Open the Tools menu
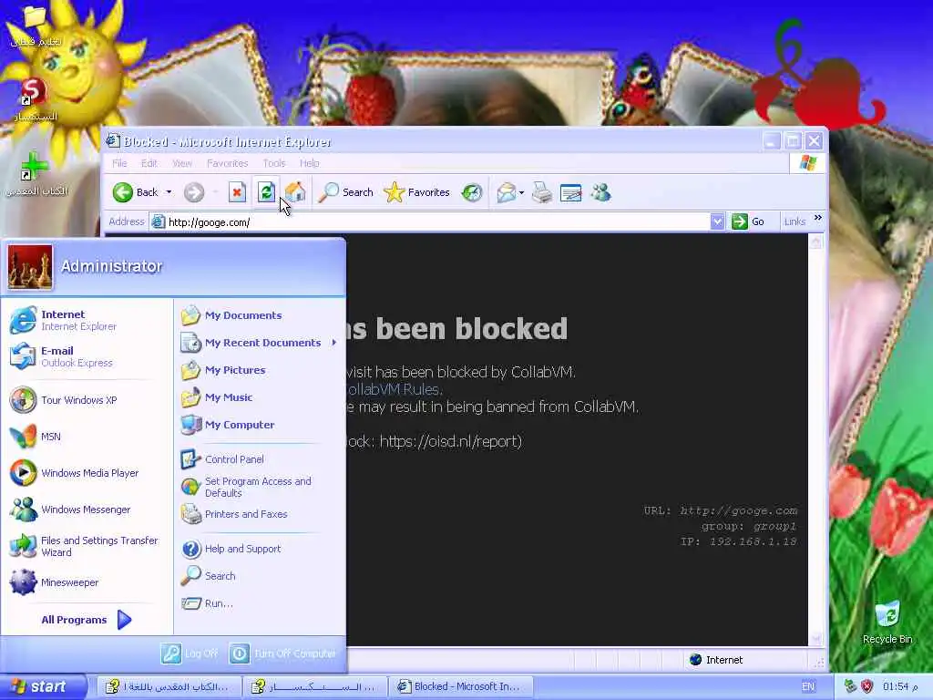 click(274, 163)
